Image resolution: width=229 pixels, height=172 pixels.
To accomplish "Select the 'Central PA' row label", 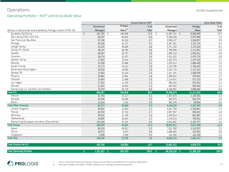I will pyautogui.click(x=16, y=73).
